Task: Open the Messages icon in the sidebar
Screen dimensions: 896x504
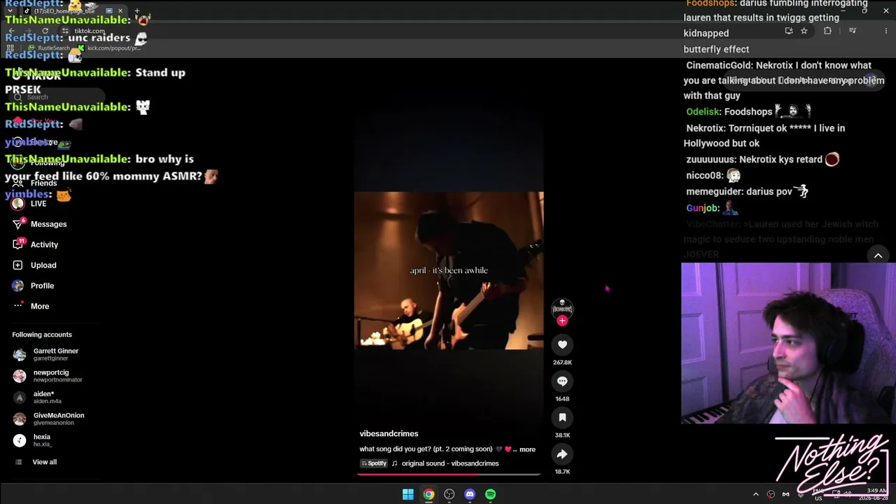Action: coord(18,224)
